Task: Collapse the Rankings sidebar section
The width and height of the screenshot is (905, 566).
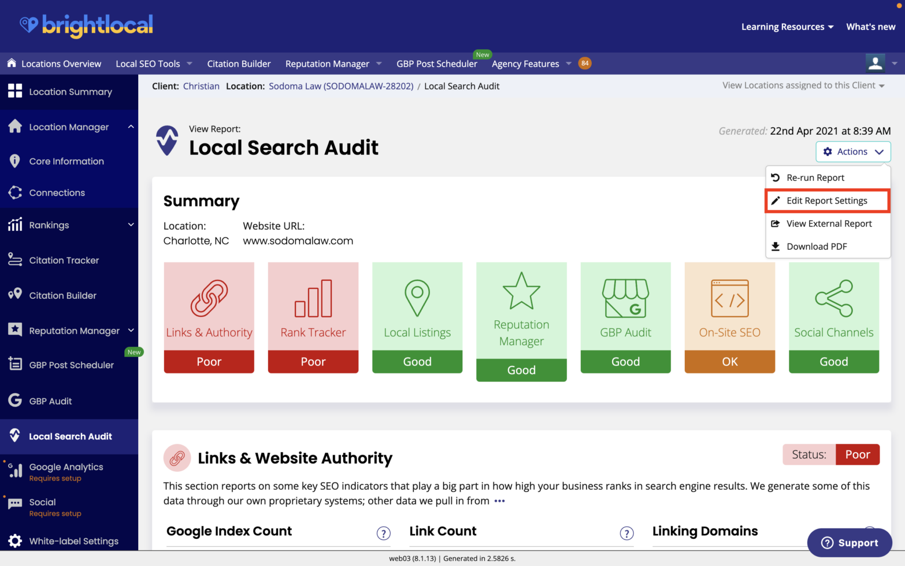Action: tap(130, 225)
